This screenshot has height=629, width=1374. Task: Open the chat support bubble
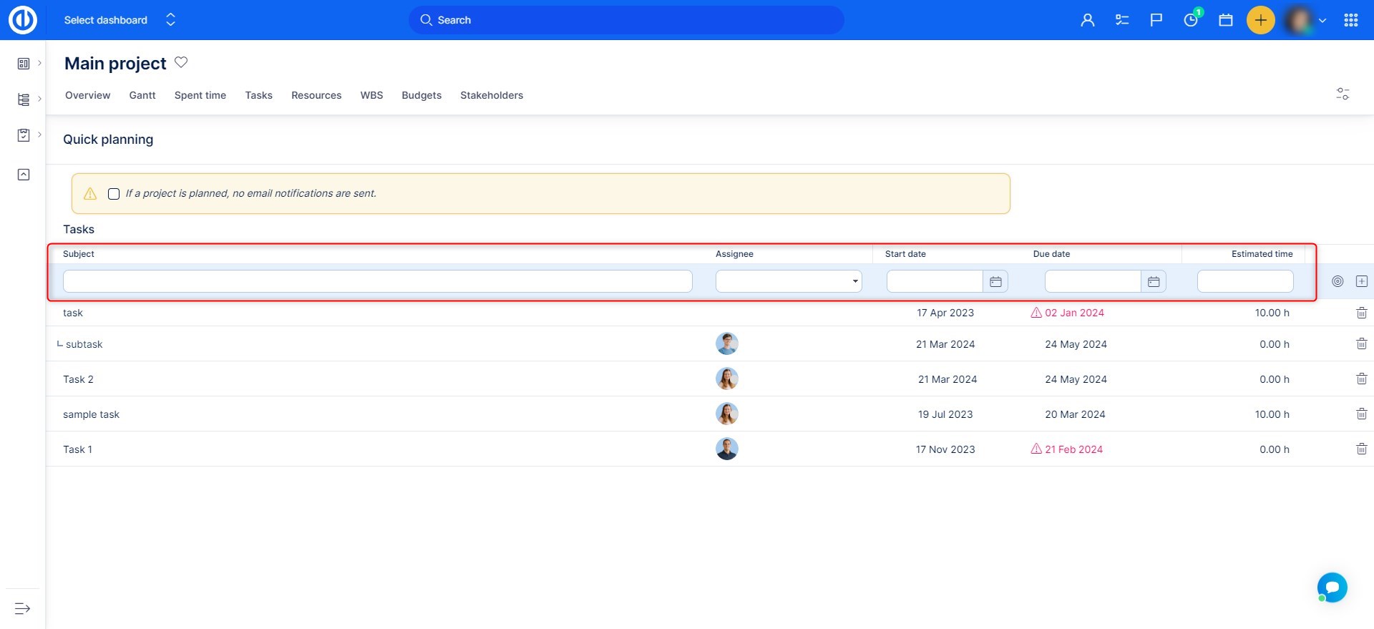pos(1332,587)
